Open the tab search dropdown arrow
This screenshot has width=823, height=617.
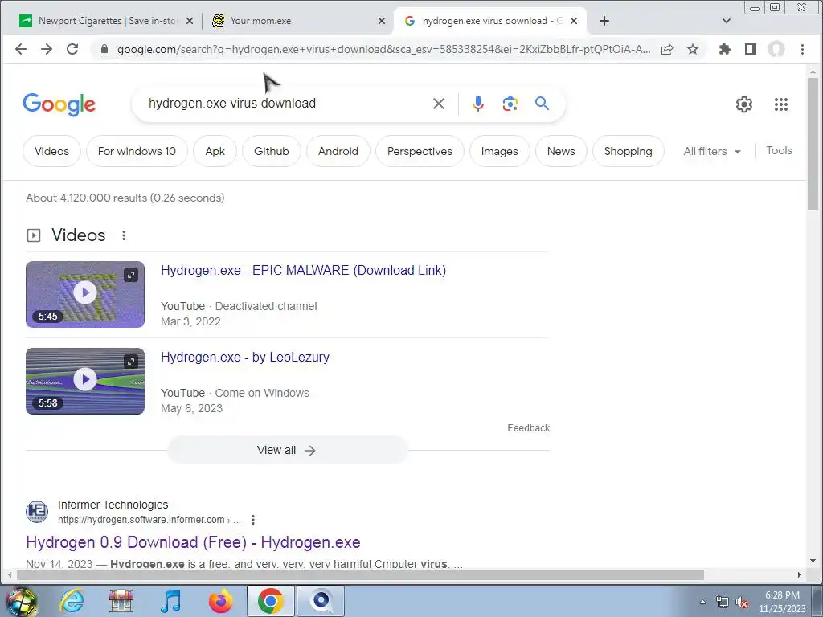click(727, 21)
